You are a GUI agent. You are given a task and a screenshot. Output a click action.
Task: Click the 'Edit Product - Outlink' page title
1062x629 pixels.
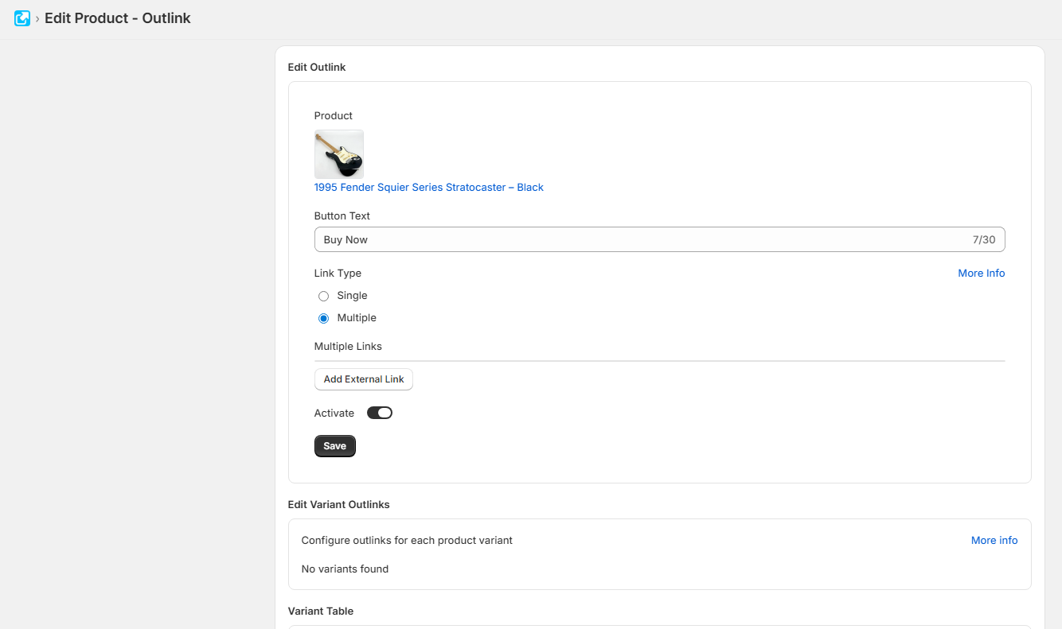(x=118, y=18)
